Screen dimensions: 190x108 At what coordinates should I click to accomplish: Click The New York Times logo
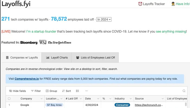60,43
